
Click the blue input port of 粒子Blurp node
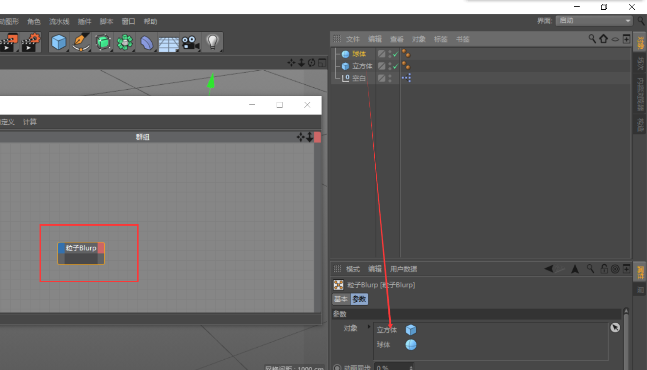tap(61, 248)
